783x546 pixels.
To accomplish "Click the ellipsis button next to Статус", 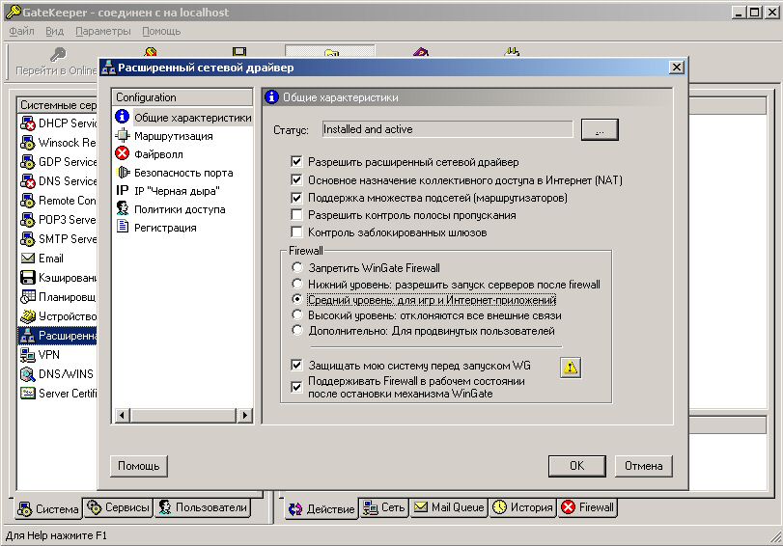I will pyautogui.click(x=600, y=130).
